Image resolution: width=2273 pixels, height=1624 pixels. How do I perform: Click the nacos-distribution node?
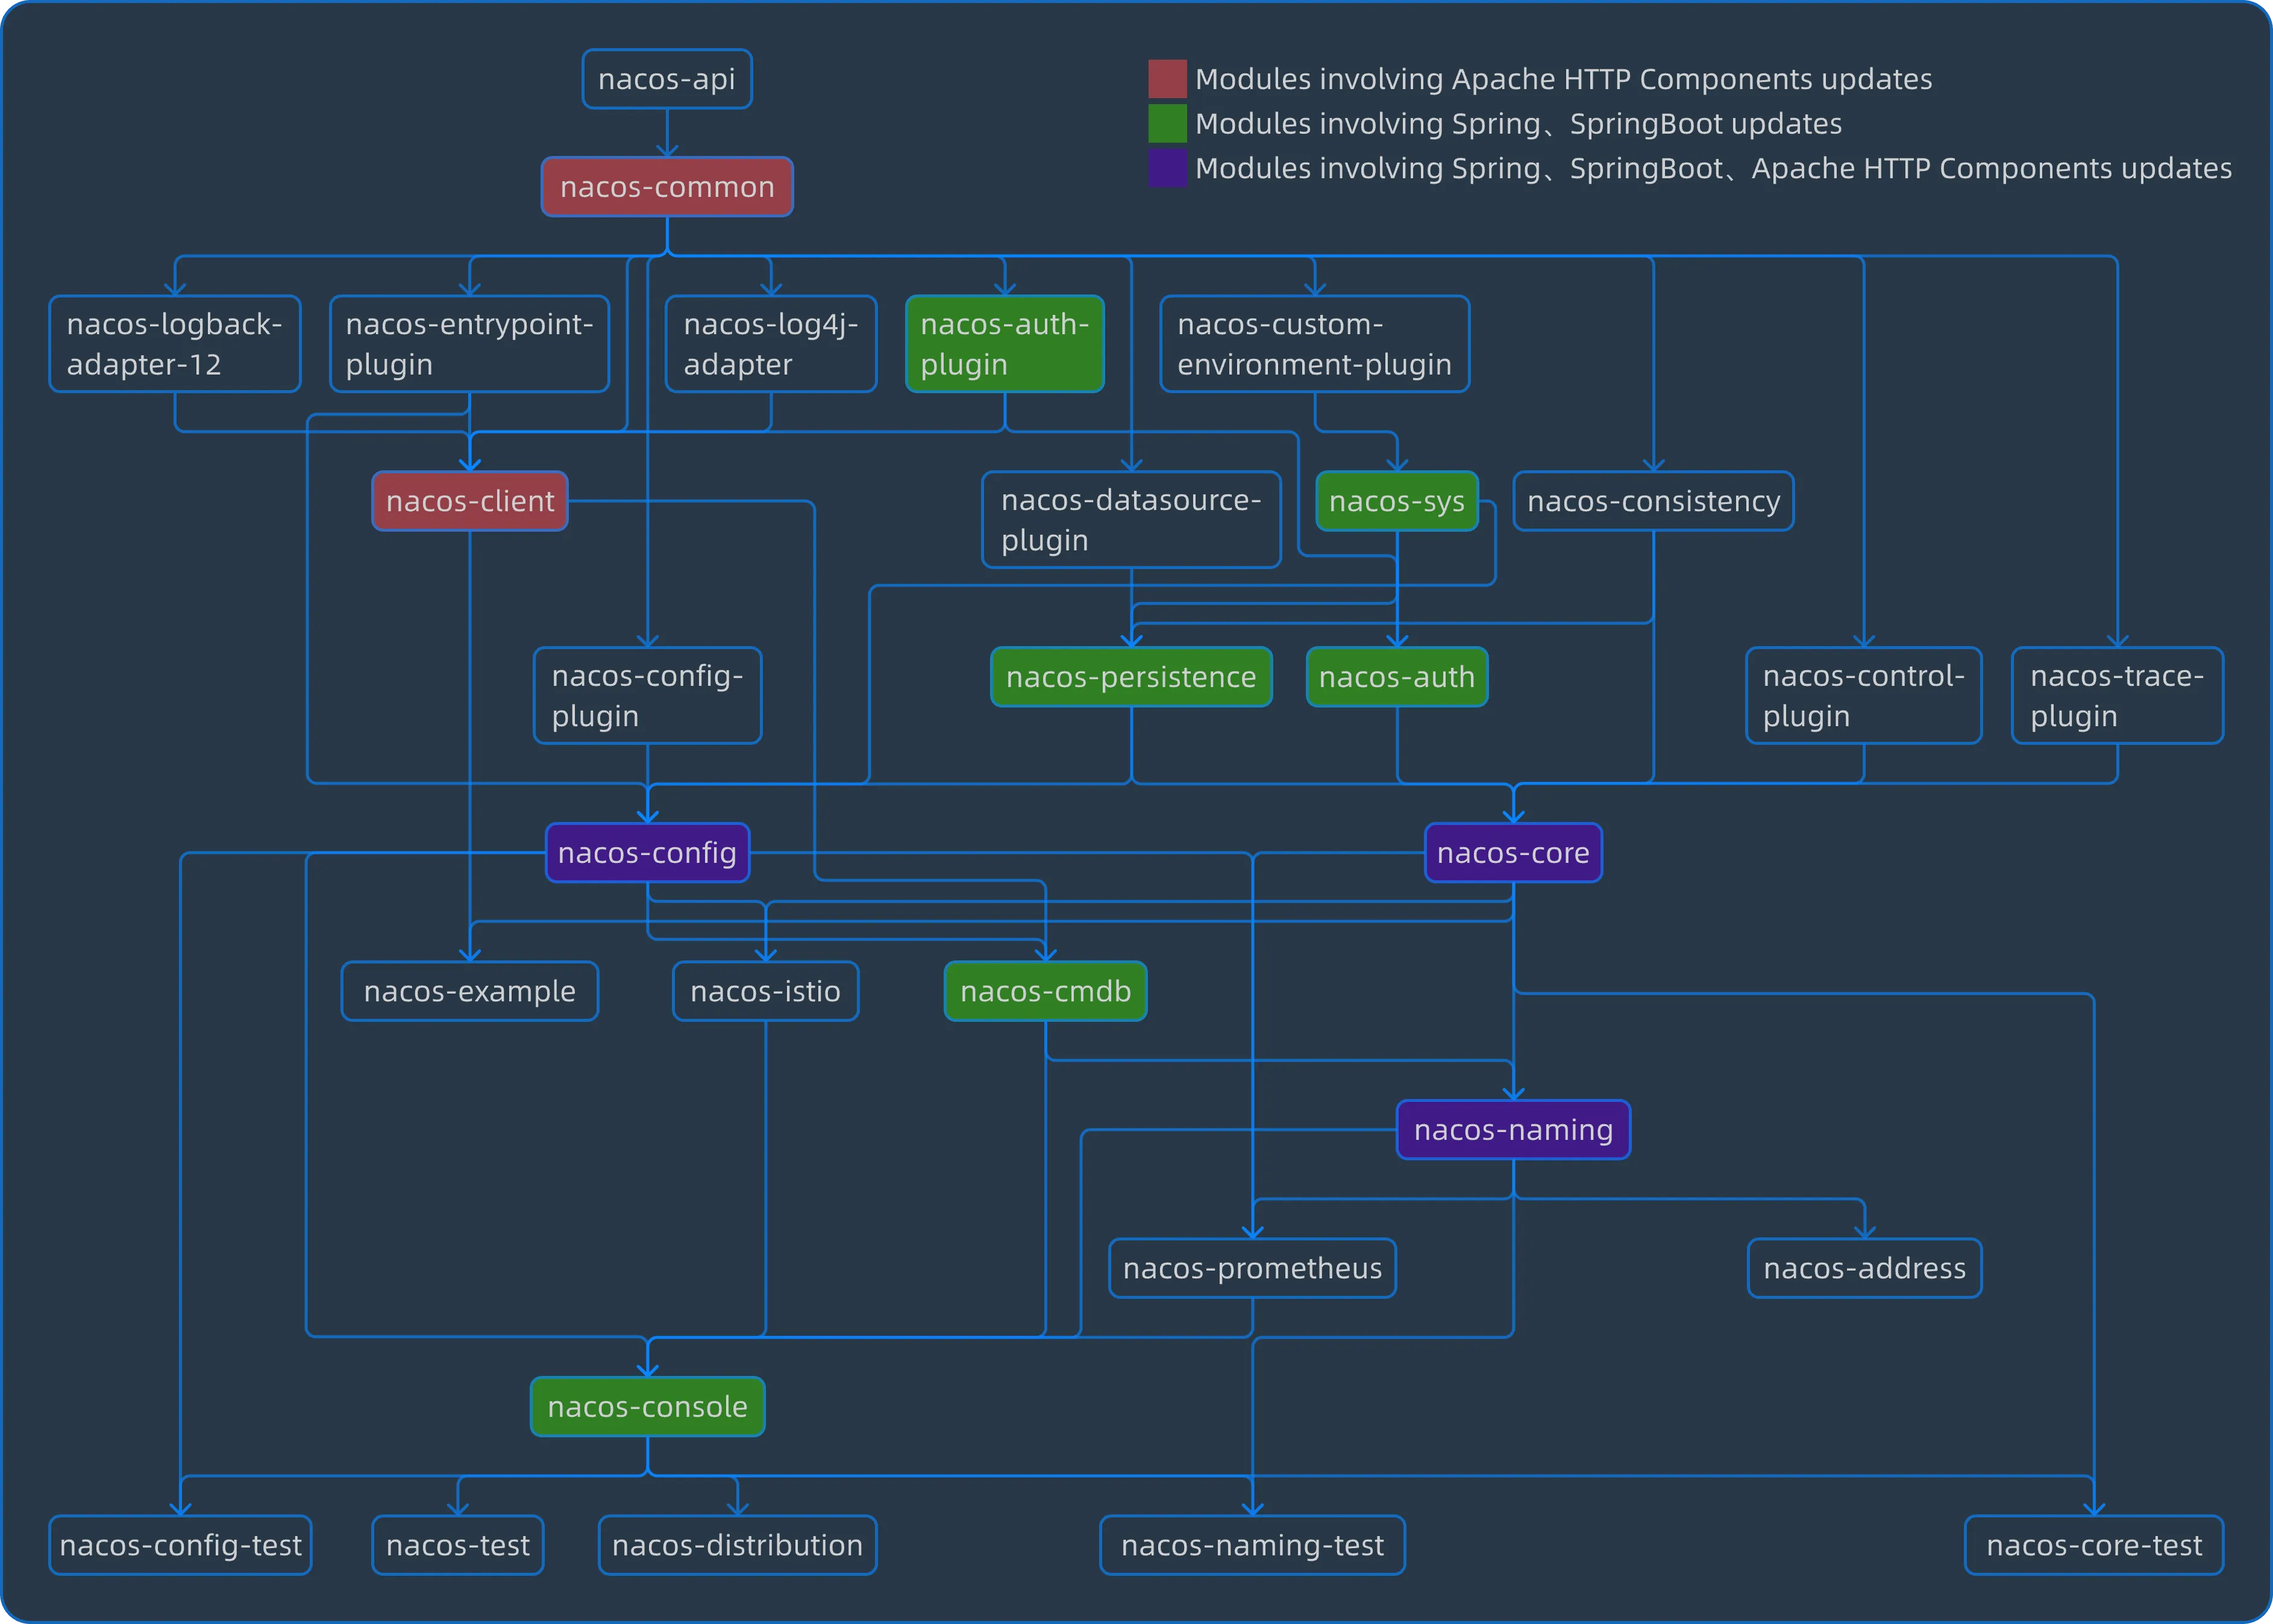click(738, 1546)
